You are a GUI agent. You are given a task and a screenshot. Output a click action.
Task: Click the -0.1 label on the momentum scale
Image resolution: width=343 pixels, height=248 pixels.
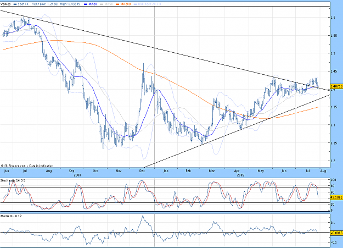[333, 243]
